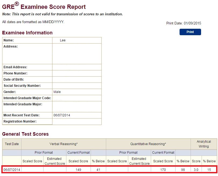Click the Analytical Writing column header
Screen dimensions: 218x176
(x=204, y=144)
